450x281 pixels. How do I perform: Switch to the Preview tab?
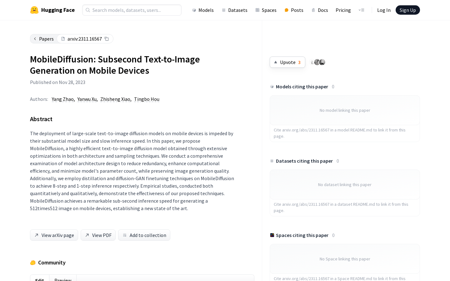63,279
